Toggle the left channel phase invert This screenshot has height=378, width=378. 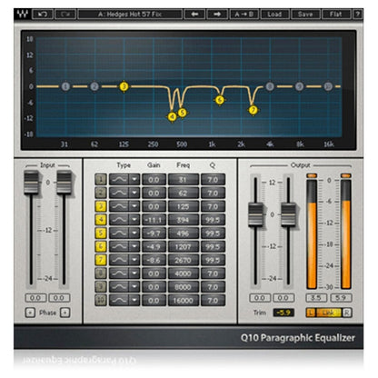click(x=30, y=313)
